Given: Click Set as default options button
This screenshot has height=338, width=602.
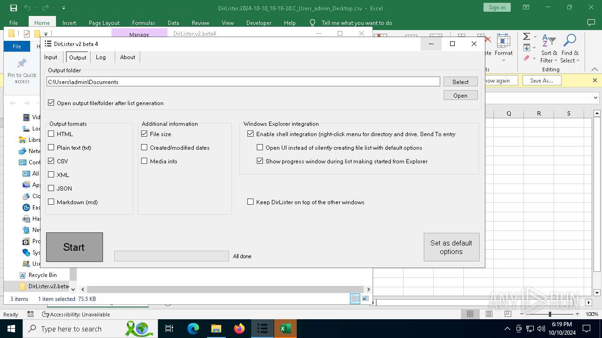Looking at the screenshot, I should (451, 247).
